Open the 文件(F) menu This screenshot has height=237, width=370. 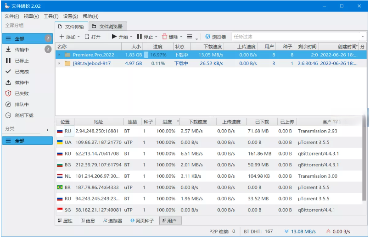[12, 16]
